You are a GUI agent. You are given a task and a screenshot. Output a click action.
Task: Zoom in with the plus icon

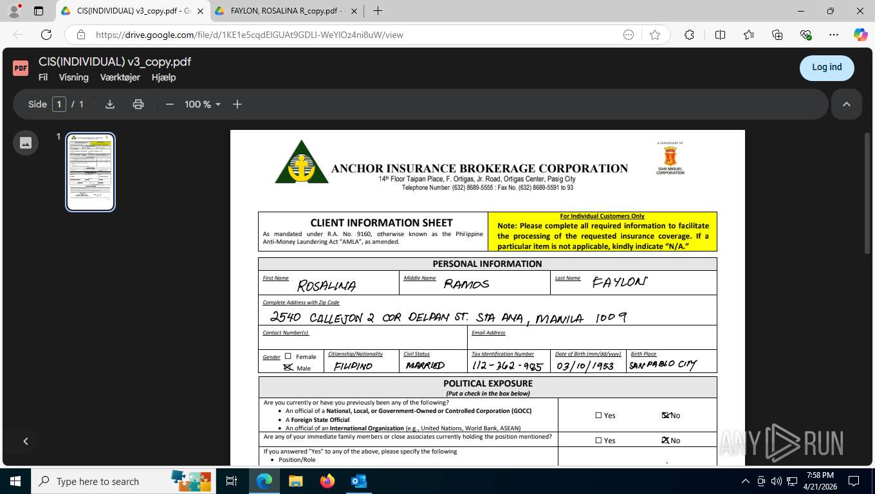237,104
